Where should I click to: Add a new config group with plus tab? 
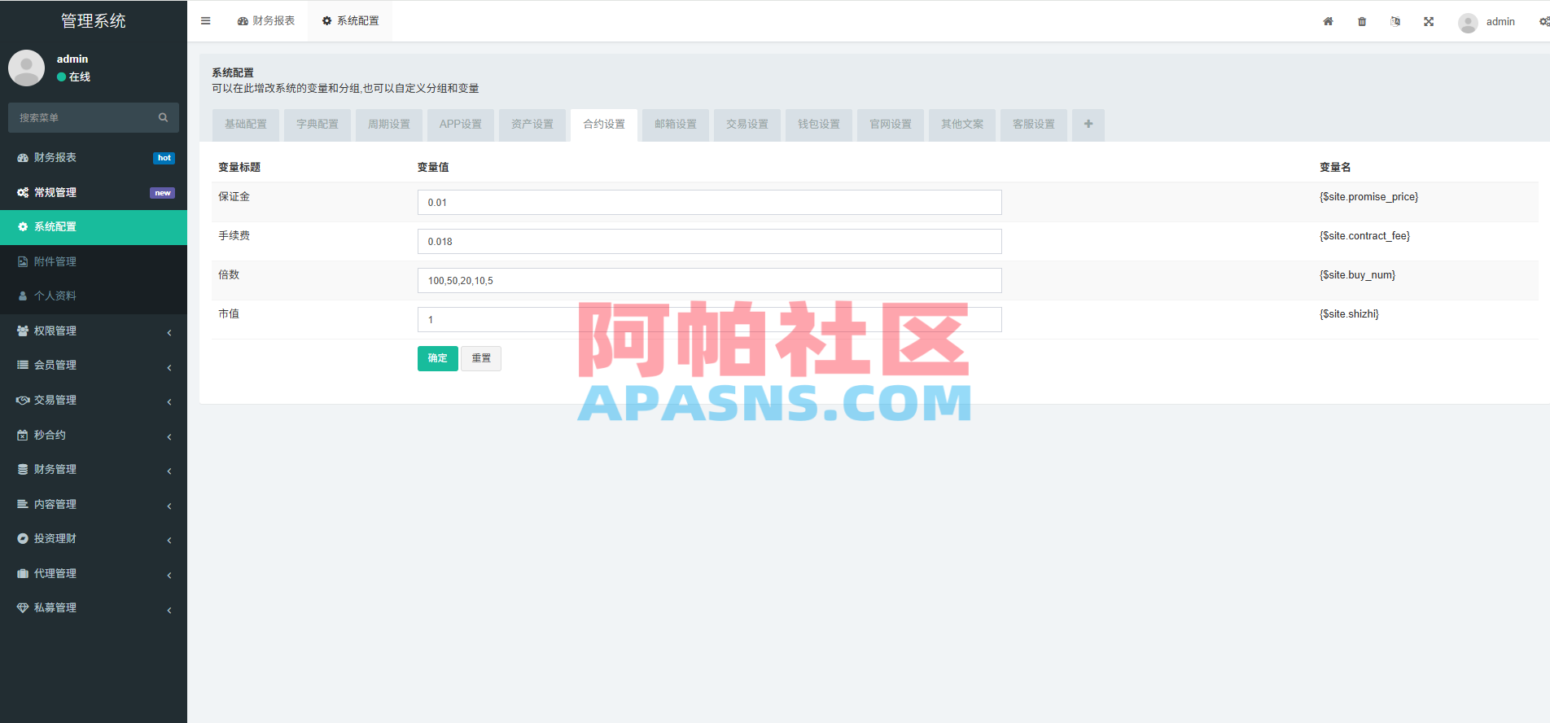(1088, 125)
